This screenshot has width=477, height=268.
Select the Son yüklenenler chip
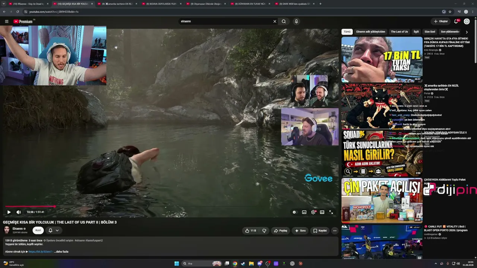[450, 32]
